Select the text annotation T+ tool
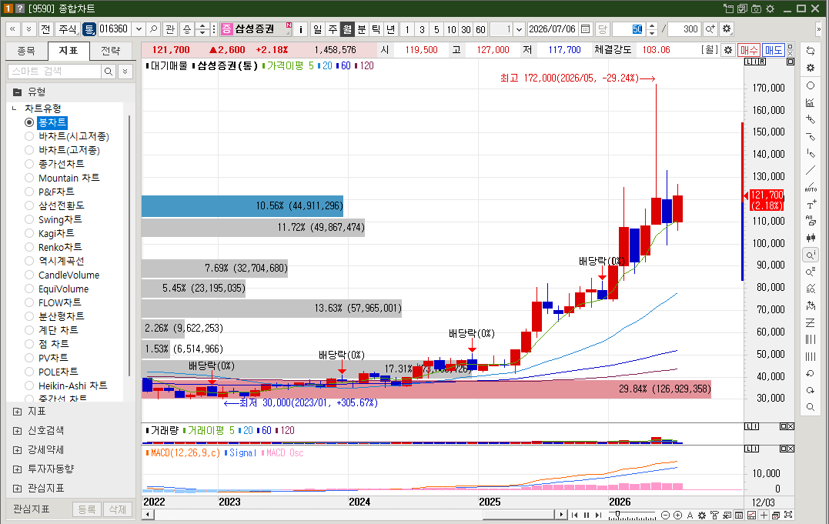 point(811,205)
